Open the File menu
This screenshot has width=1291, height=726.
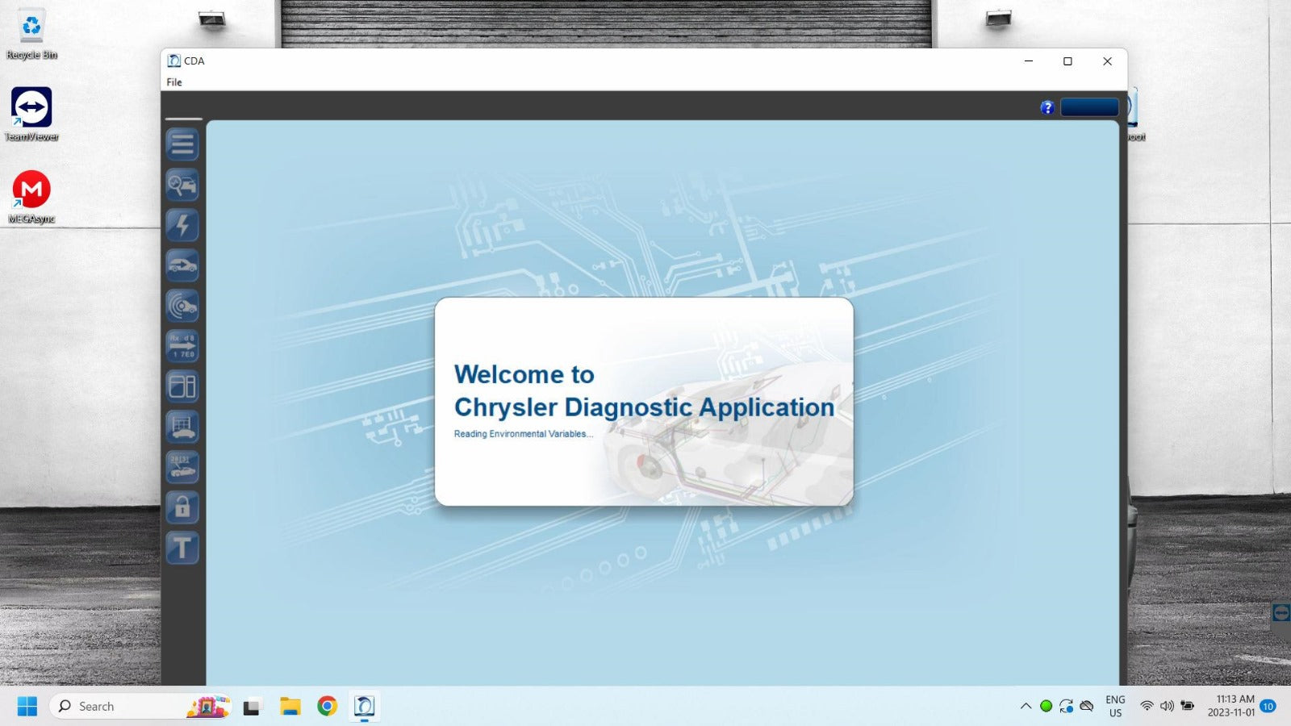click(174, 82)
